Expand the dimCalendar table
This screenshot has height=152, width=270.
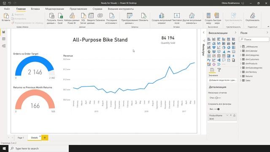(x=241, y=51)
